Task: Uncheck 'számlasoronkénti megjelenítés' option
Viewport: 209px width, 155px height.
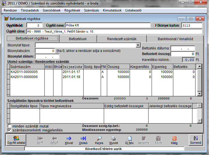Action: [10, 130]
